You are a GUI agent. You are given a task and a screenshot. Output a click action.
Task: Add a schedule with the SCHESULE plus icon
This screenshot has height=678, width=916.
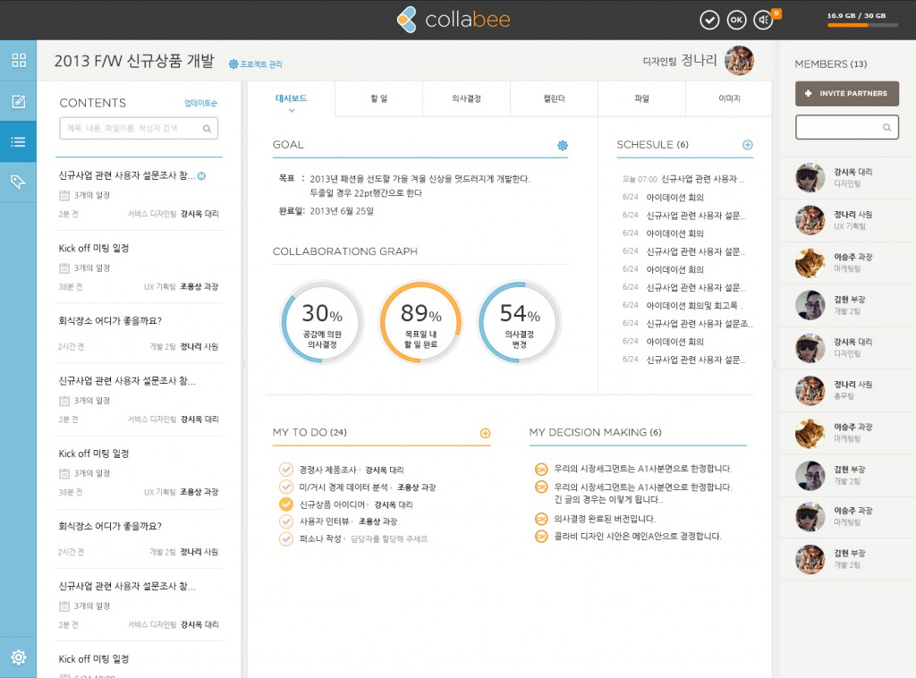pyautogui.click(x=748, y=145)
